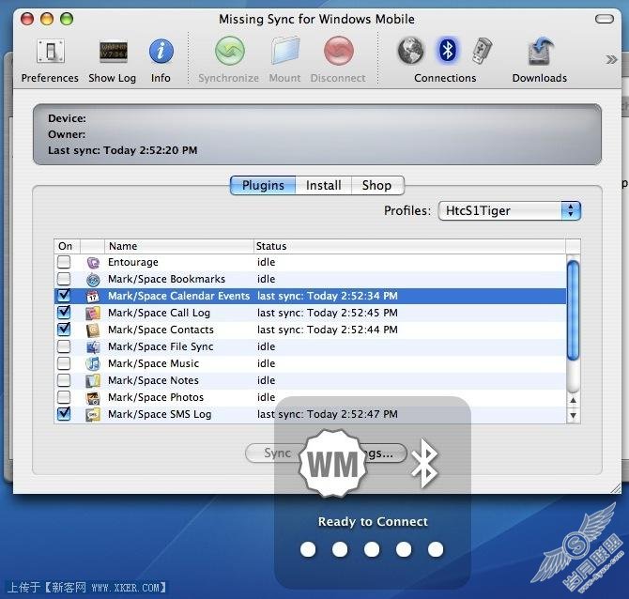
Task: Select the Entourage row name
Action: [x=133, y=262]
